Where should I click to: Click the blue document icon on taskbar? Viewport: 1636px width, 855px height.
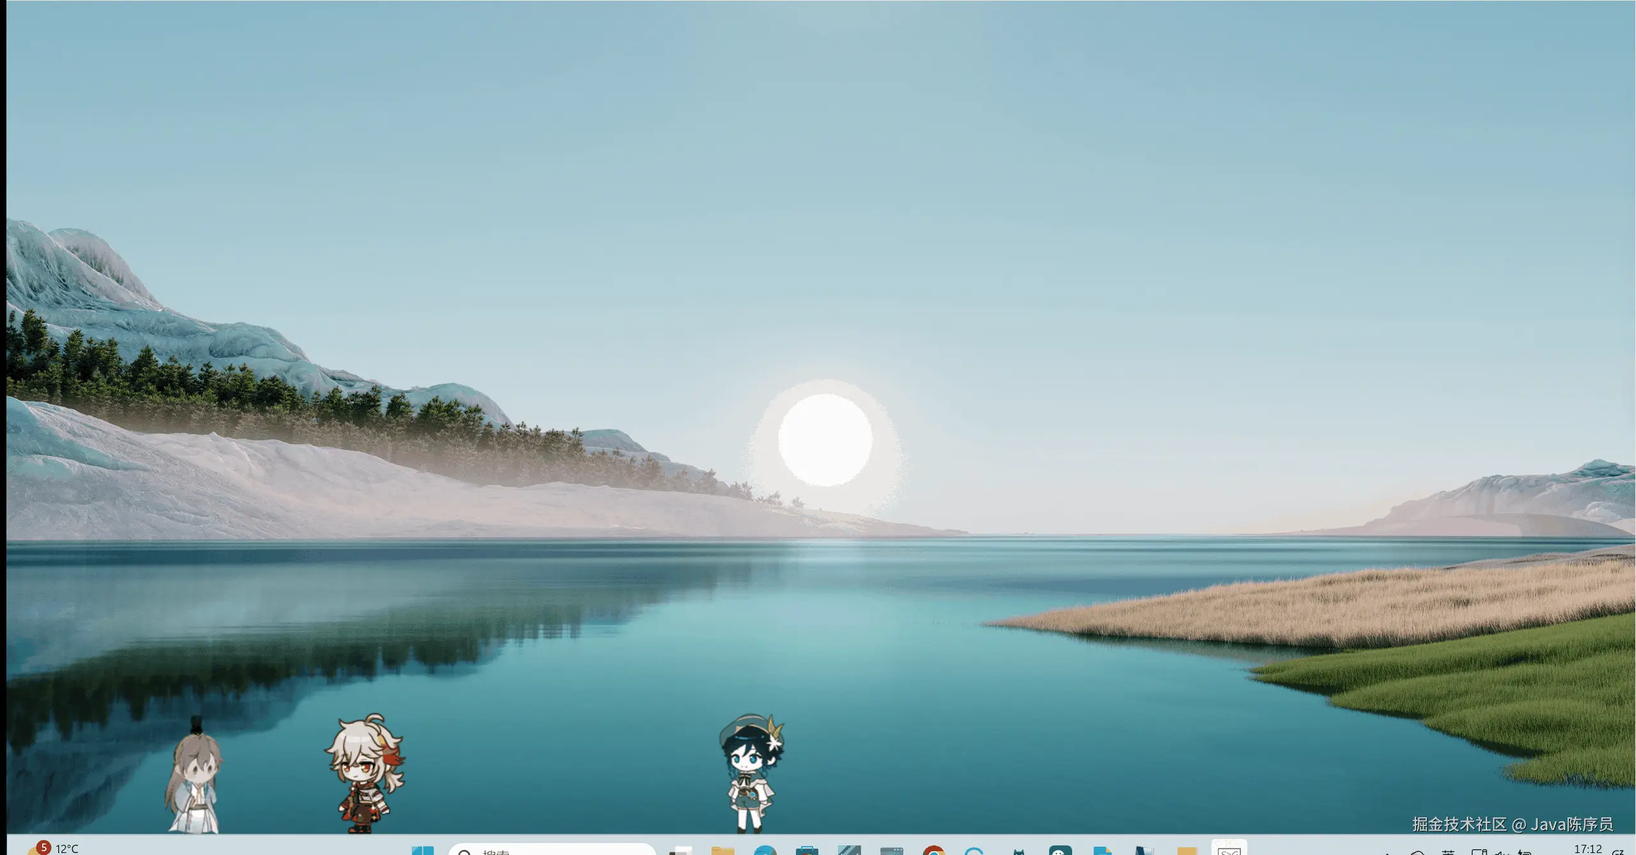[1102, 851]
